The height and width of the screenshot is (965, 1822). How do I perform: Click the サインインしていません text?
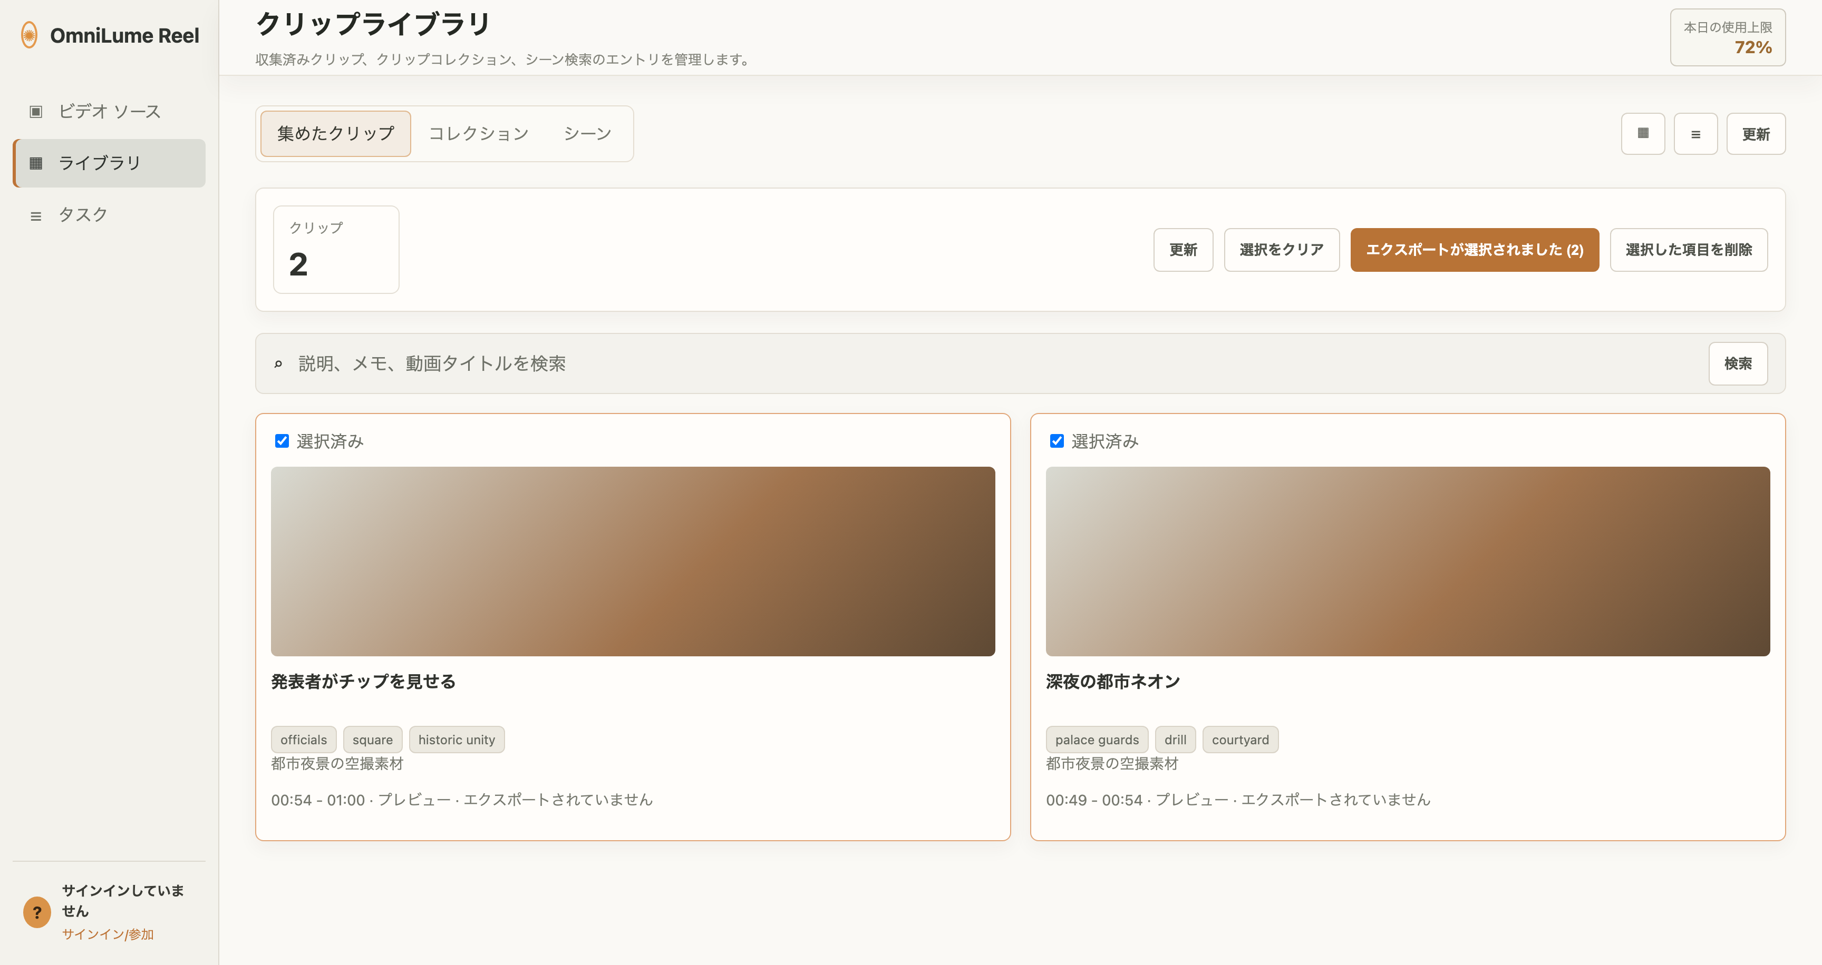point(122,901)
